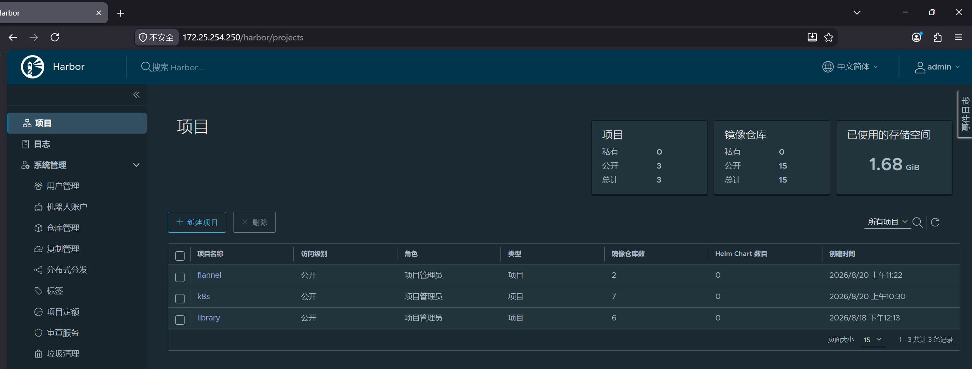972x369 pixels.
Task: Check the library project row checkbox
Action: [180, 320]
